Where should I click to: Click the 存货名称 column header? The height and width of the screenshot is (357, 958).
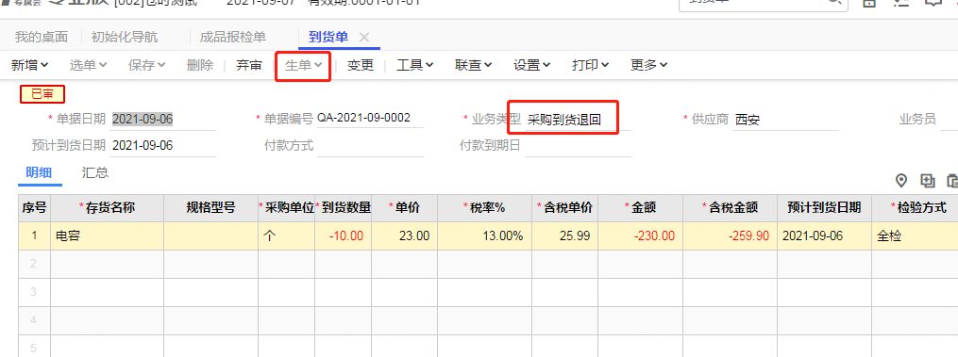click(x=107, y=207)
